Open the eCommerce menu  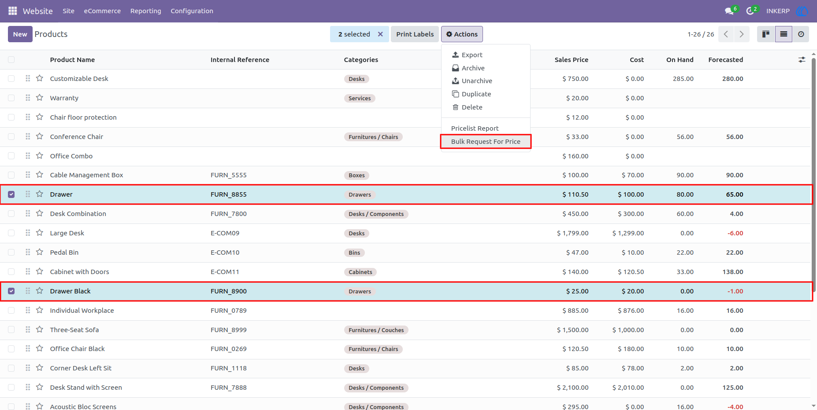[102, 11]
